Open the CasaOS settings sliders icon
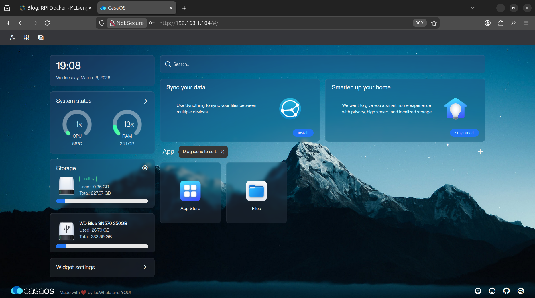 pyautogui.click(x=27, y=38)
